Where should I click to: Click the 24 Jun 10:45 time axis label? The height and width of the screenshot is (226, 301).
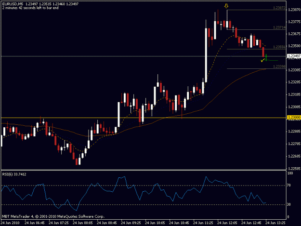pos(179,223)
